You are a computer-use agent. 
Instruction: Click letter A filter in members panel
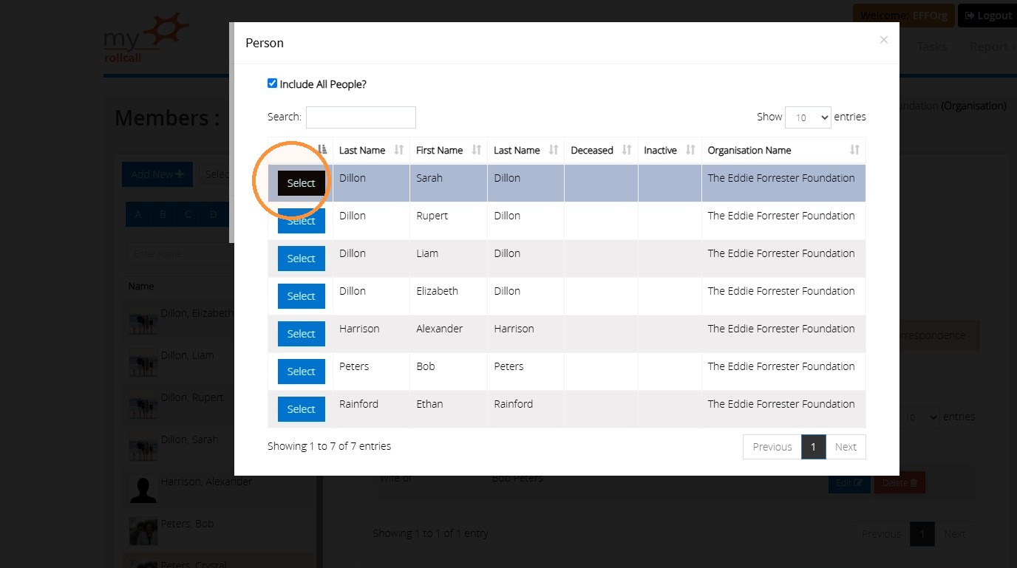[x=137, y=215]
